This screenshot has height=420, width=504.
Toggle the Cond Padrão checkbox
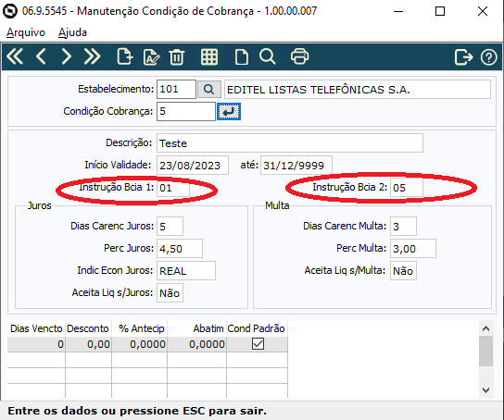258,344
